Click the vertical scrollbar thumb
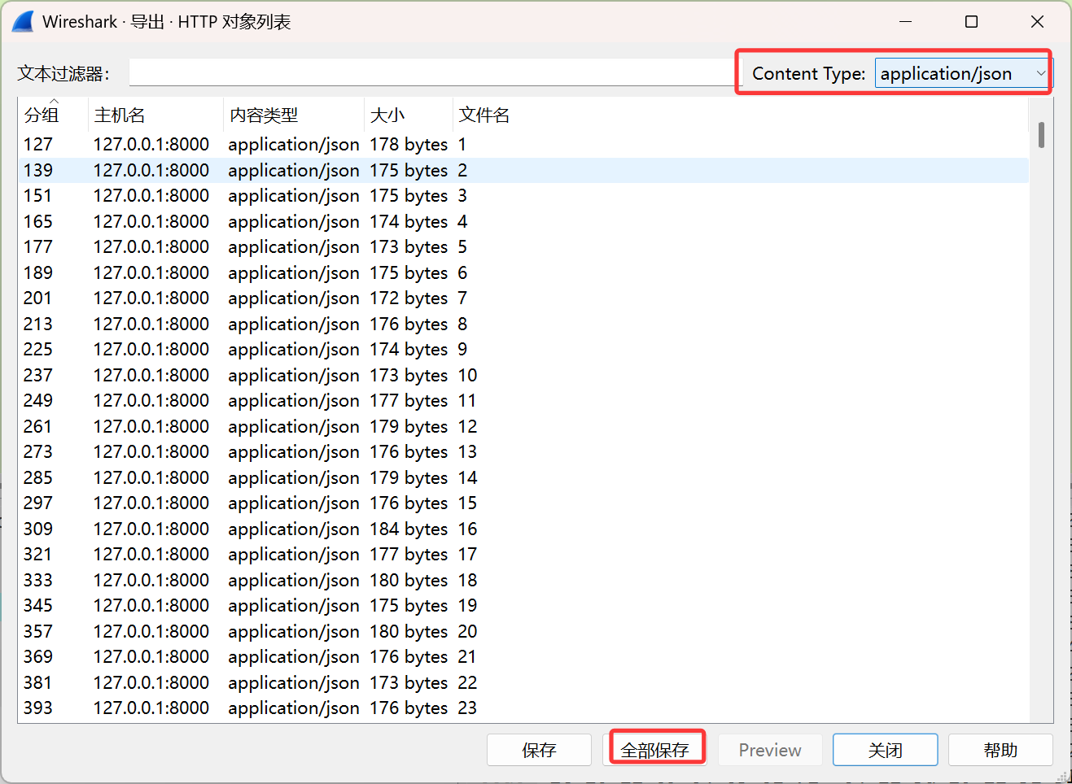This screenshot has width=1072, height=784. coord(1041,134)
